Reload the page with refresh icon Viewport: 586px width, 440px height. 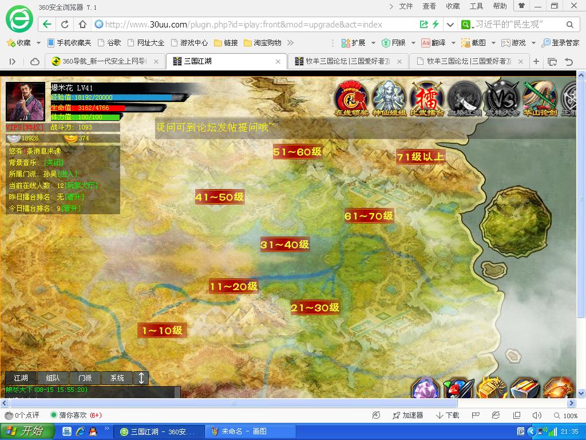point(65,24)
